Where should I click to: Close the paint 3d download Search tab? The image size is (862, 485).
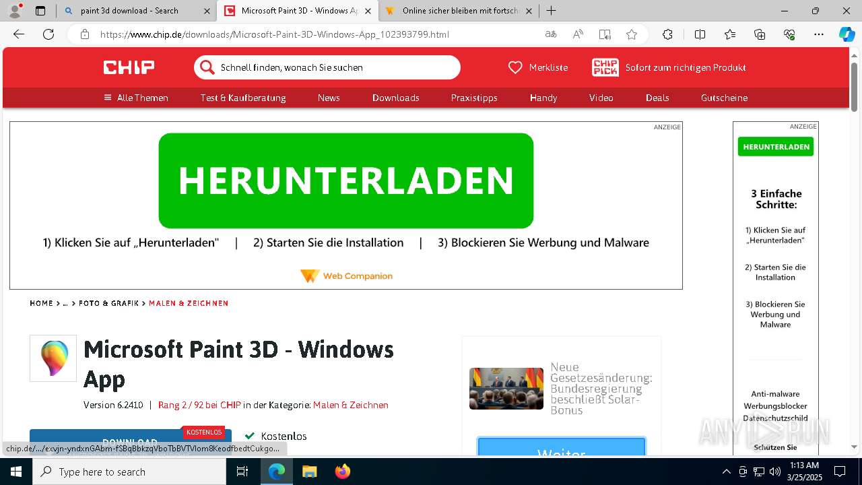pyautogui.click(x=206, y=11)
